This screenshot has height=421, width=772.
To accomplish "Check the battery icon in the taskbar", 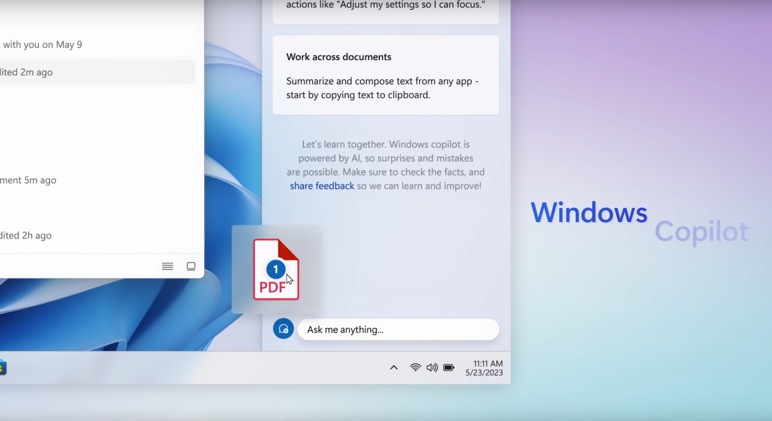I will coord(449,368).
